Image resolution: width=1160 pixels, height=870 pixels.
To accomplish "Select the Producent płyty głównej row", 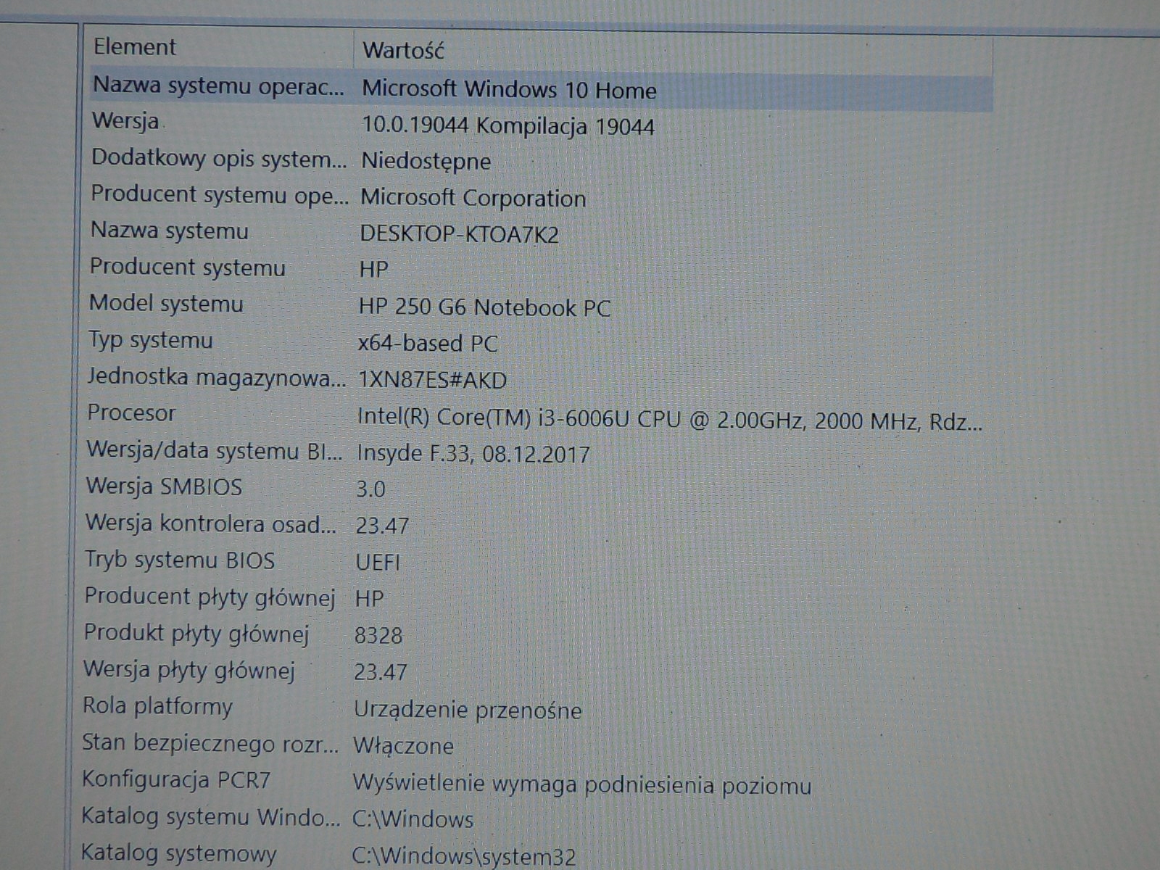I will click(210, 597).
